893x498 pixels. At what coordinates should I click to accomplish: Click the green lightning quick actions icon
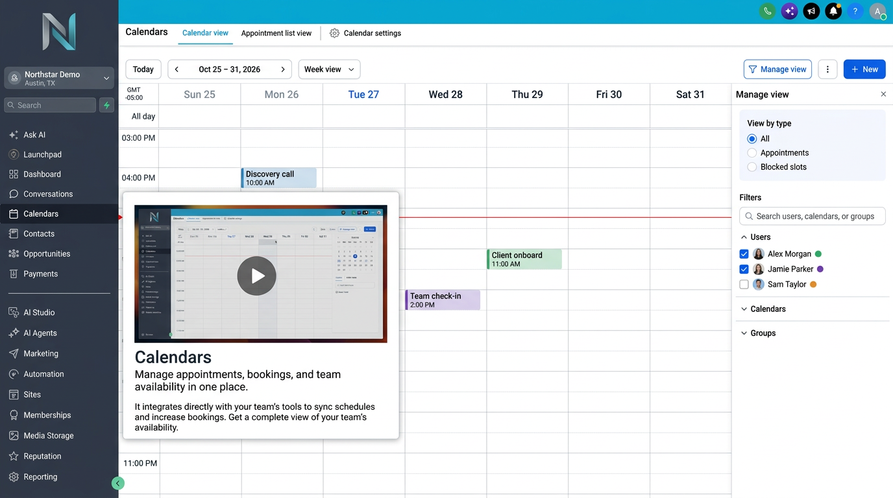tap(106, 105)
